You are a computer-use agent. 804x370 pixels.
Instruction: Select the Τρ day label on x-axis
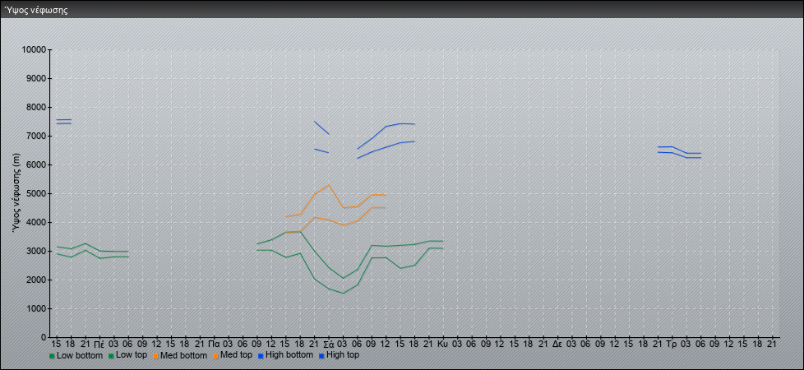pyautogui.click(x=671, y=343)
